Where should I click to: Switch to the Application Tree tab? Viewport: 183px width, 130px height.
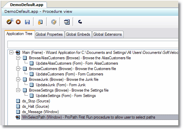coord(19,34)
